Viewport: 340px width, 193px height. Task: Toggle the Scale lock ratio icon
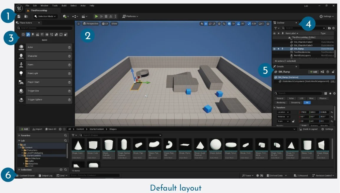tap(293, 121)
